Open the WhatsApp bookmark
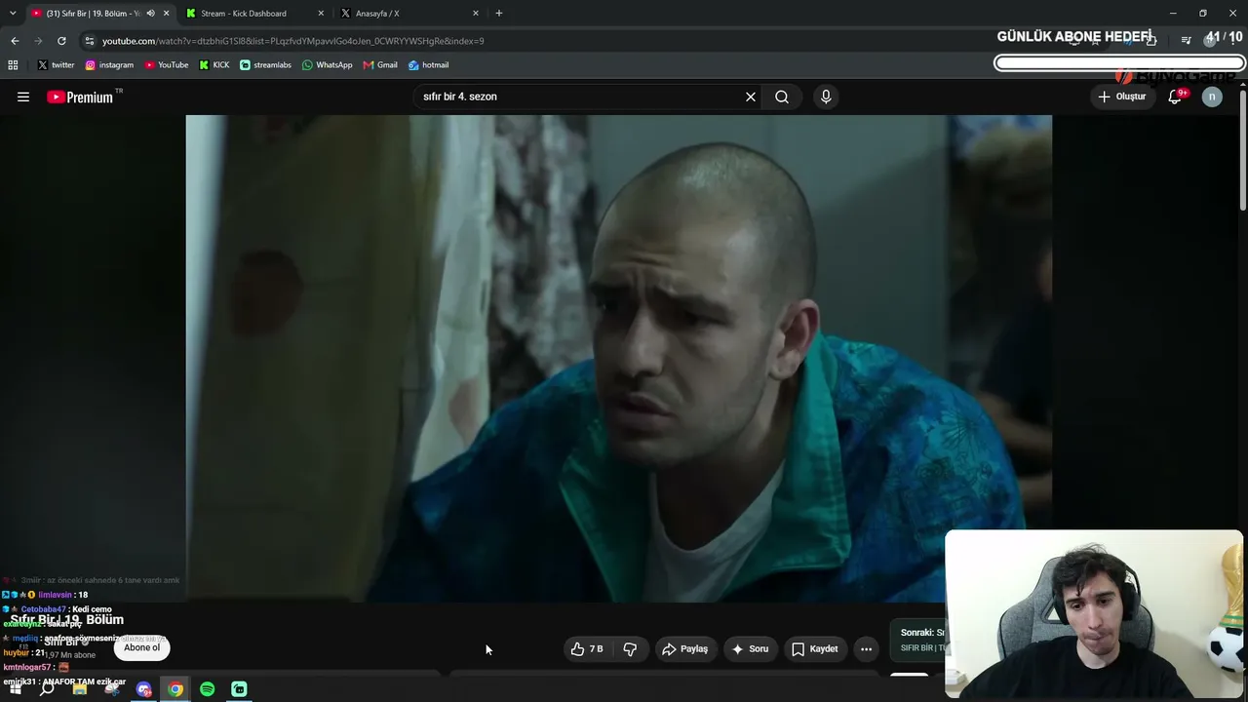The width and height of the screenshot is (1248, 702). point(328,65)
